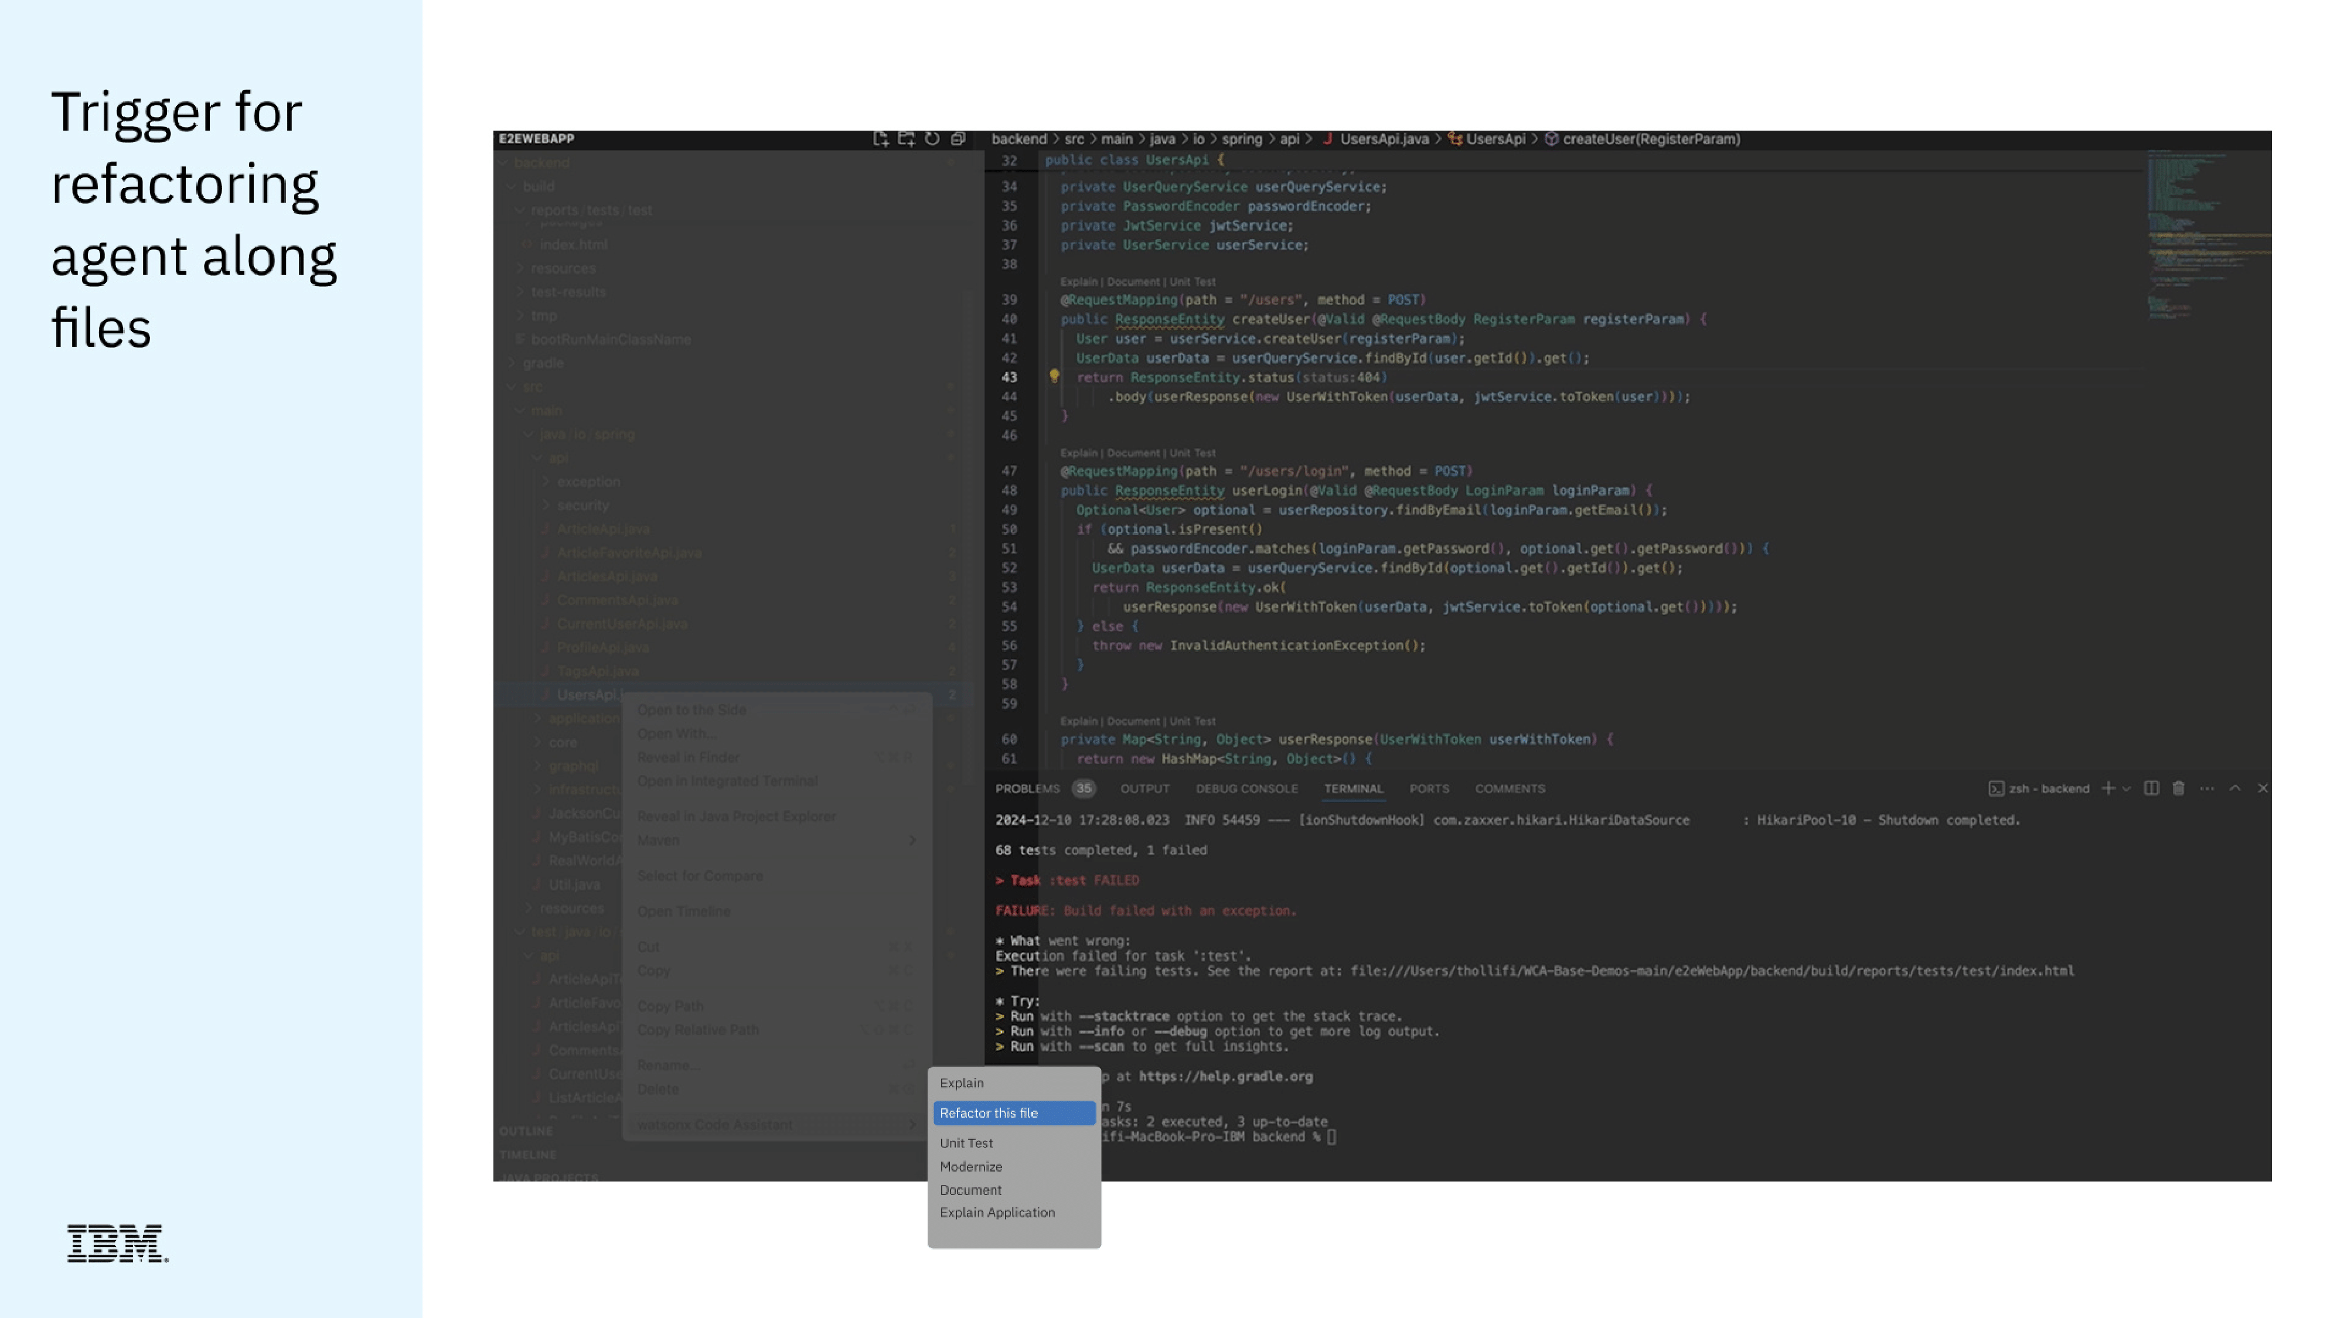The width and height of the screenshot is (2344, 1318).
Task: Collapse all folders in Explorer icon
Action: 958,138
